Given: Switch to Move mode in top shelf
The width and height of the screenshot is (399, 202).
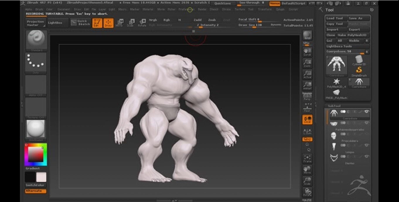Looking at the screenshot, I should click(x=120, y=23).
